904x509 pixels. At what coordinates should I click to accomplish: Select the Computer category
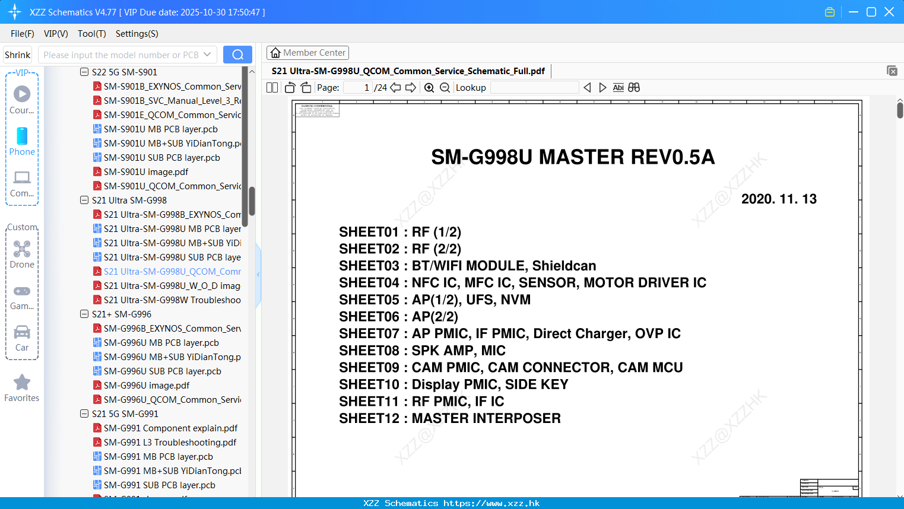coord(22,183)
